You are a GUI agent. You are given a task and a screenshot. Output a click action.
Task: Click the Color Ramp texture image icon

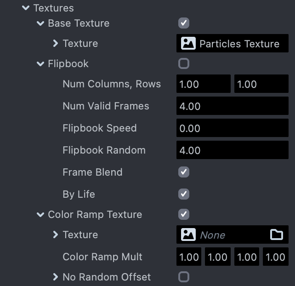(x=188, y=235)
